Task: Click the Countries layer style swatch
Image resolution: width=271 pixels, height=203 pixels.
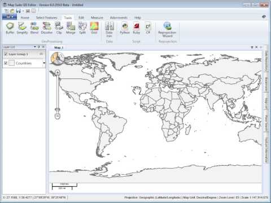Action: pos(11,63)
